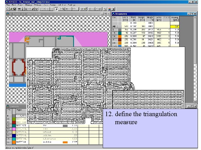Image resolution: width=201 pixels, height=150 pixels.
Task: Click the dark red swatch in Measures table
Action: tap(119, 40)
